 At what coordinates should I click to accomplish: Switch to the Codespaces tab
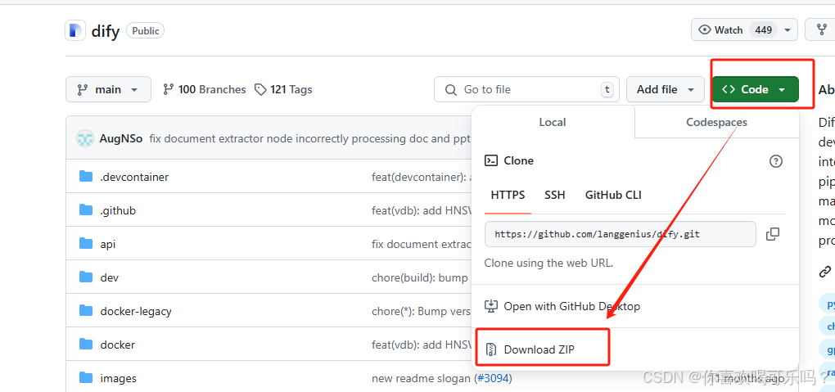coord(716,123)
